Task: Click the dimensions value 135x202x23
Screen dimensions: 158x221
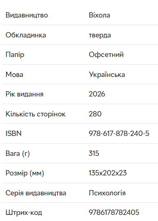Action: point(107,173)
